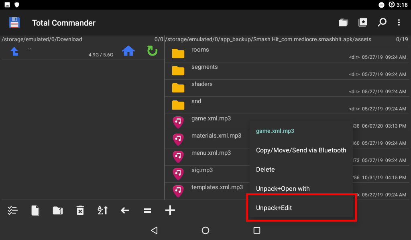This screenshot has height=240, width=411.
Task: Tap the picture notification icon in status bar
Action: 7,5
